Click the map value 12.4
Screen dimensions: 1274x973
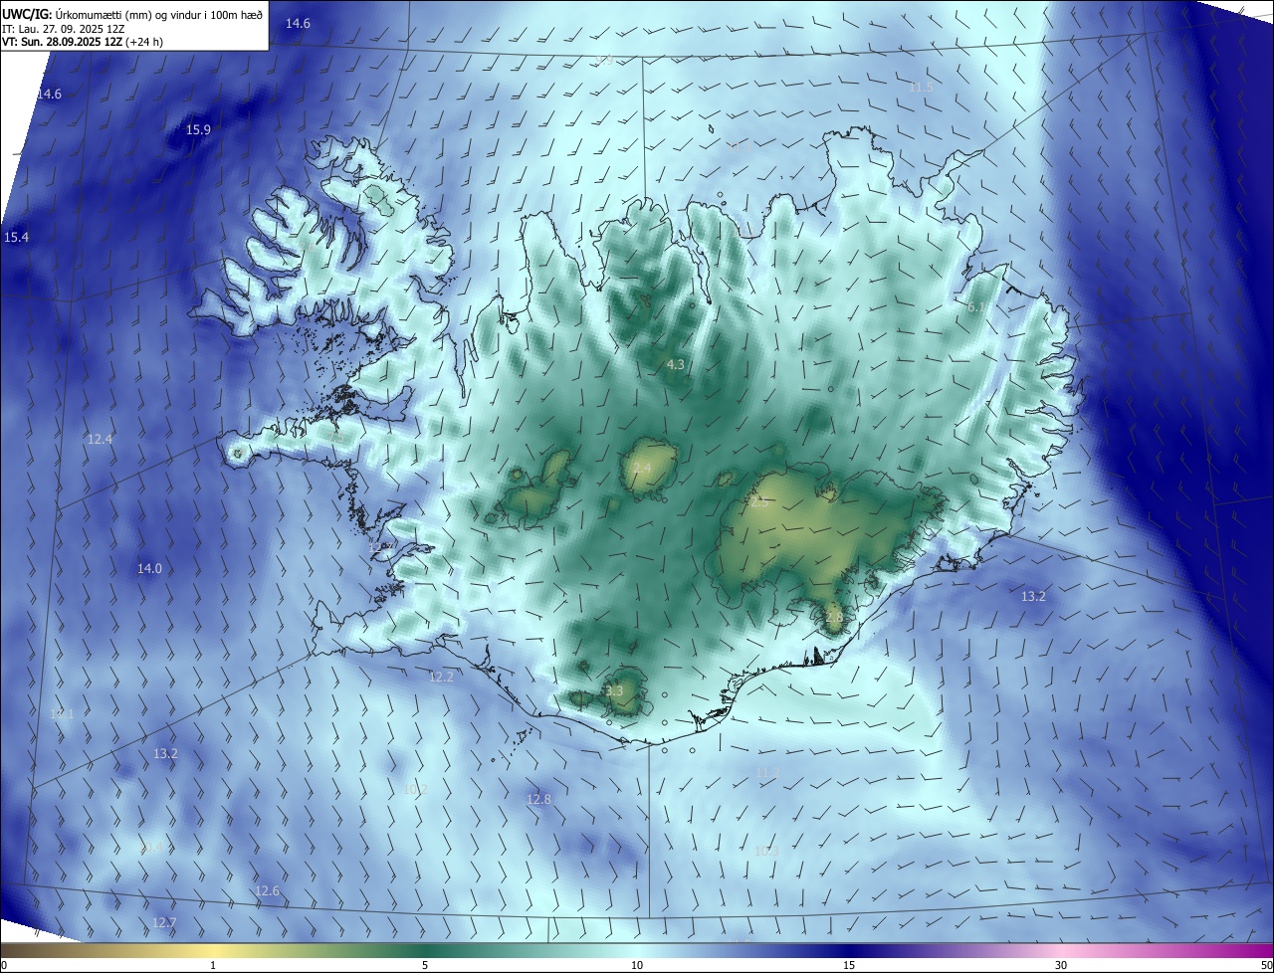tap(100, 439)
